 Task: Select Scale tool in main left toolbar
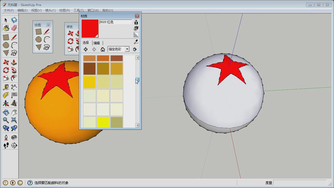pos(6,78)
